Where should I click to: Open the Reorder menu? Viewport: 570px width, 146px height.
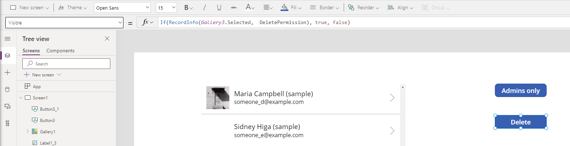click(364, 7)
